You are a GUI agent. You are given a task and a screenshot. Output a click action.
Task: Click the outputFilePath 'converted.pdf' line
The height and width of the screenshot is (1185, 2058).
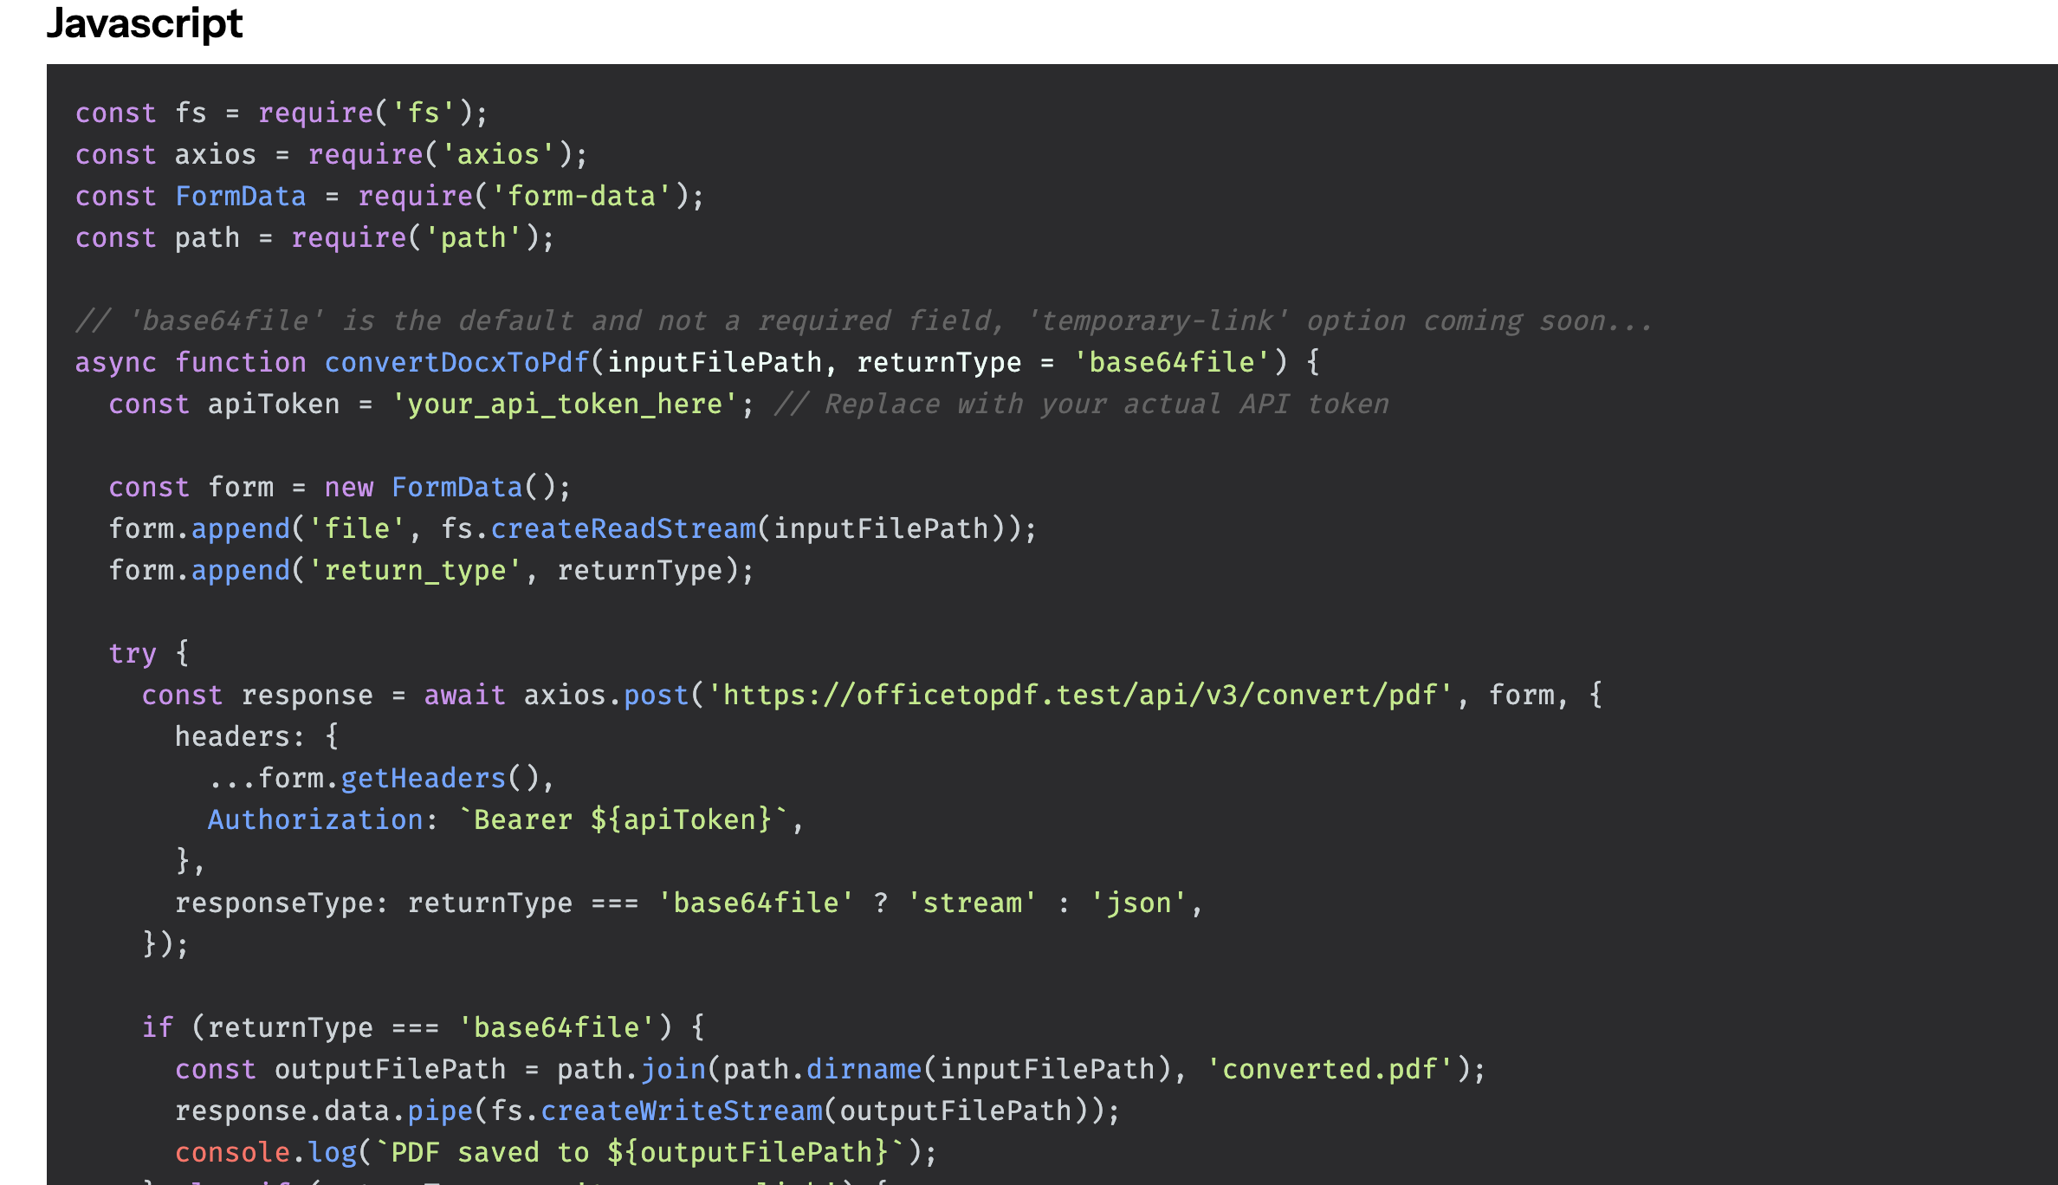[x=831, y=1070]
